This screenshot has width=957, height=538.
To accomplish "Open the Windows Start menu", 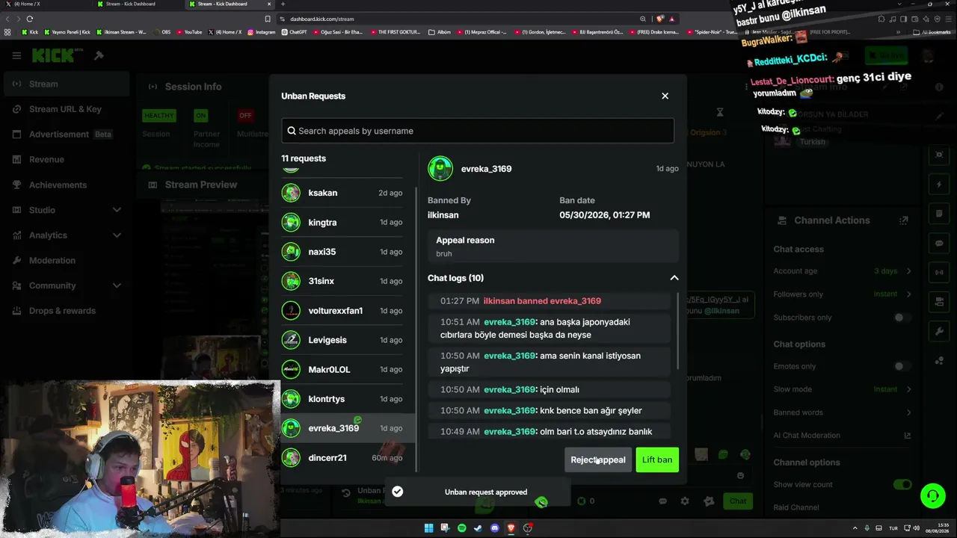I will [428, 528].
